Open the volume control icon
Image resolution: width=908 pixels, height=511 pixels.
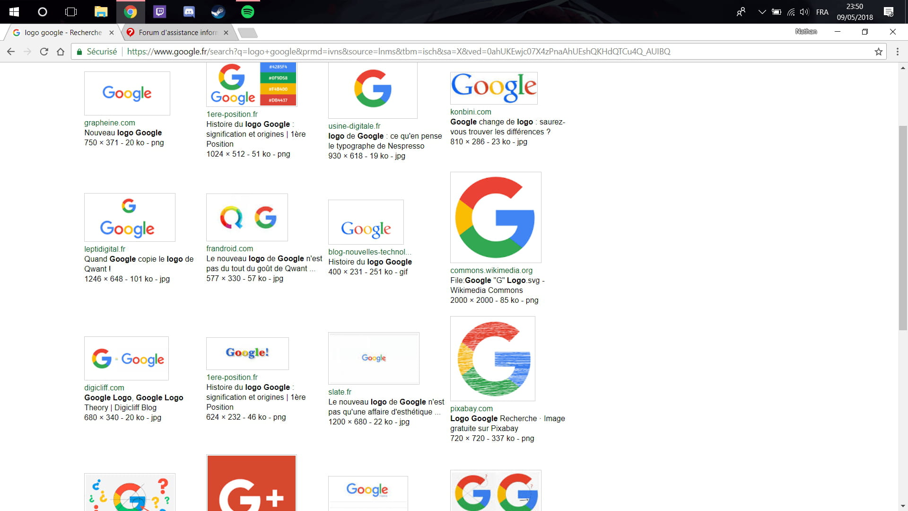[804, 12]
